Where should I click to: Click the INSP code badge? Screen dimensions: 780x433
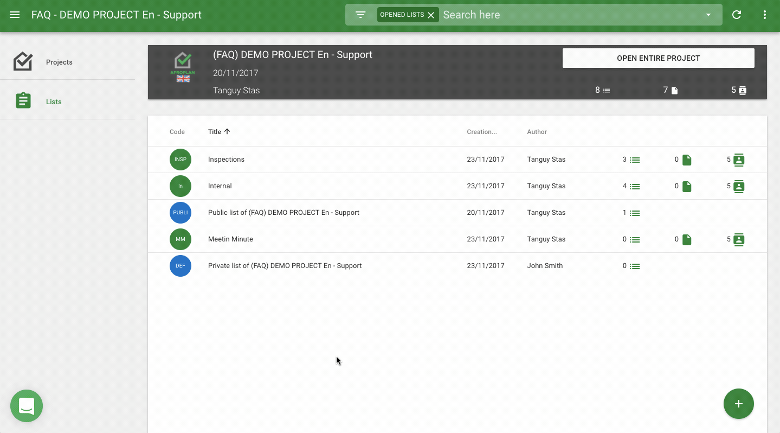181,160
